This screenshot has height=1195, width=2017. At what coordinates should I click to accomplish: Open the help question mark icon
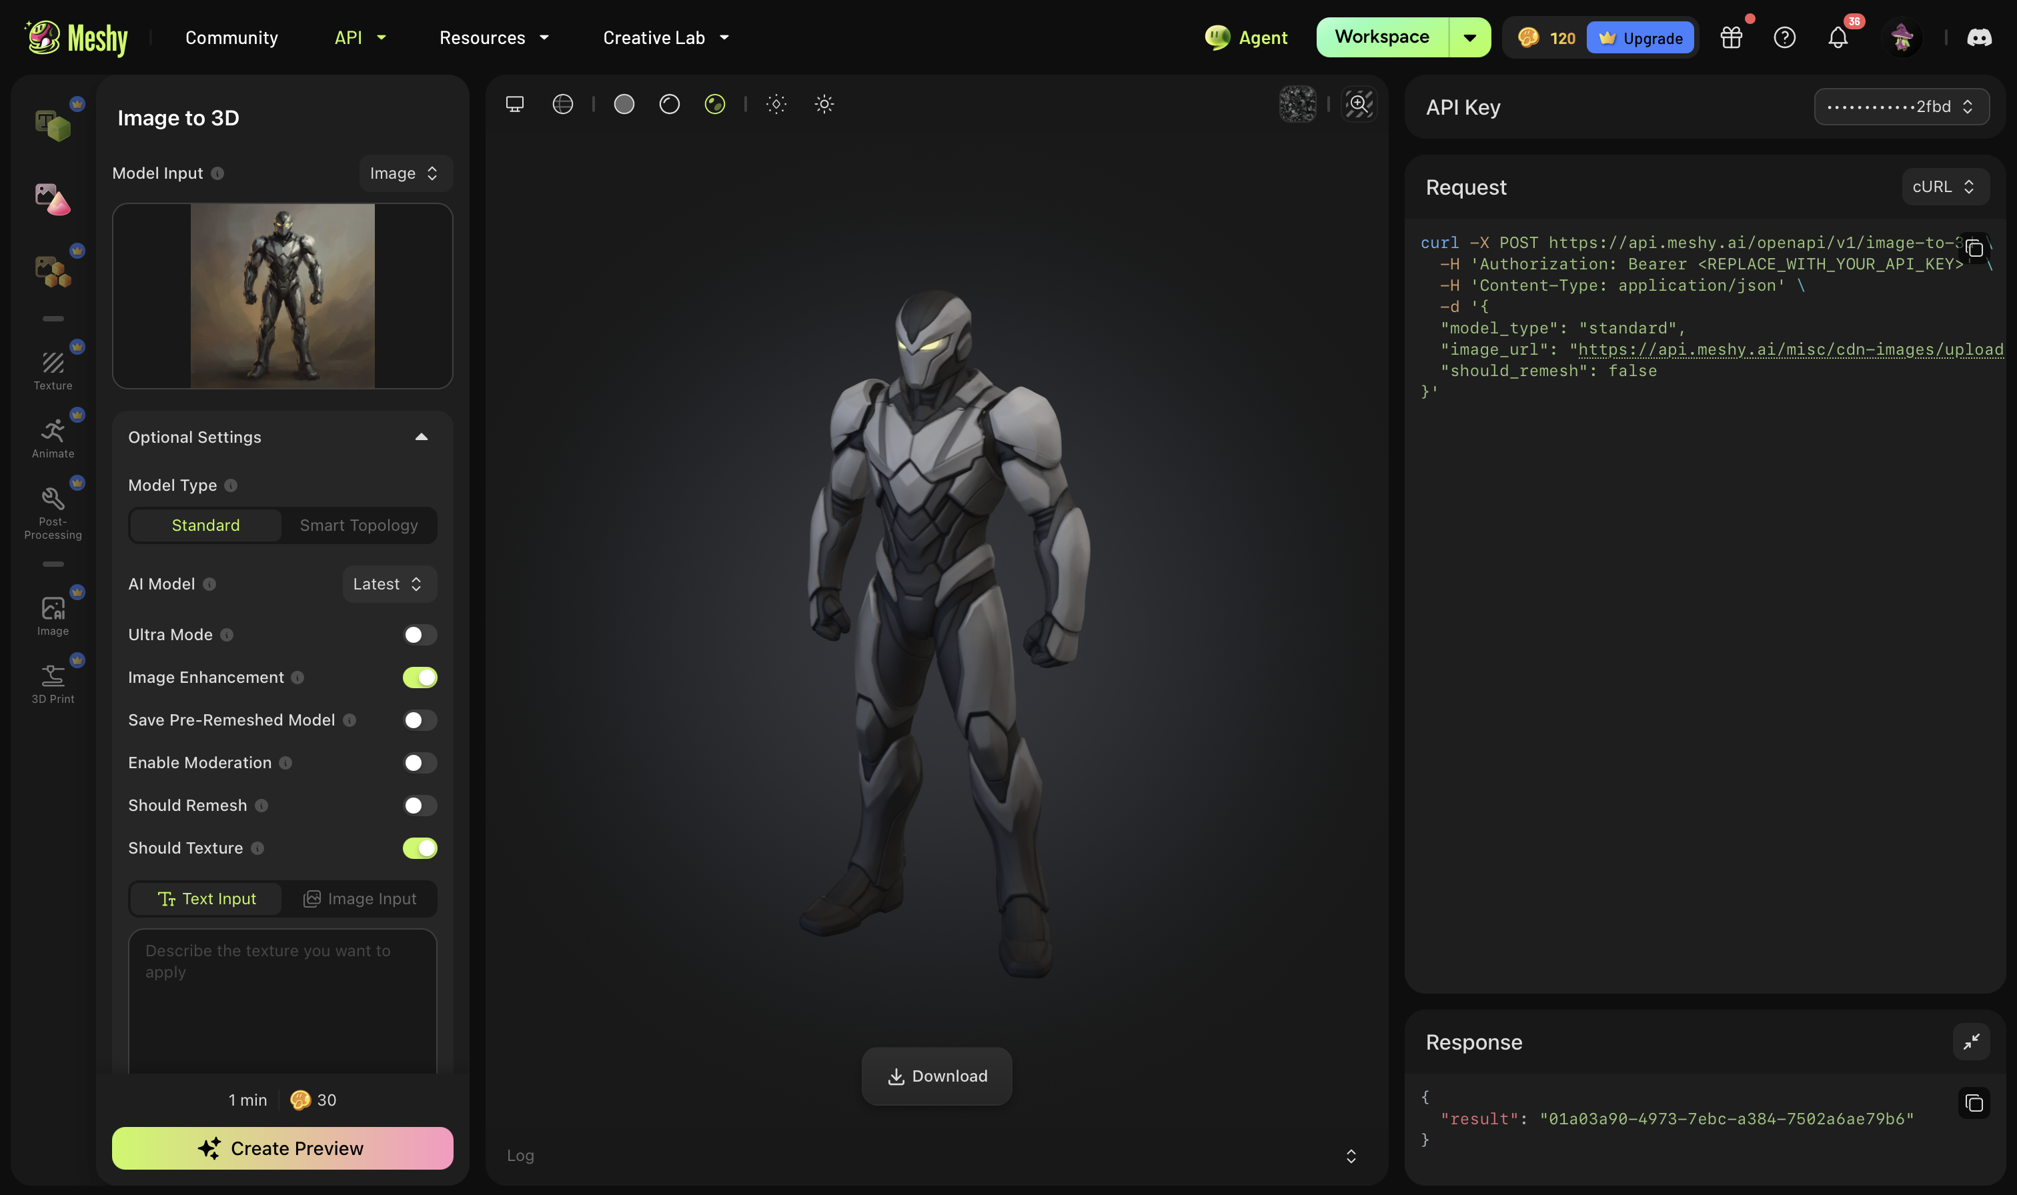tap(1784, 38)
